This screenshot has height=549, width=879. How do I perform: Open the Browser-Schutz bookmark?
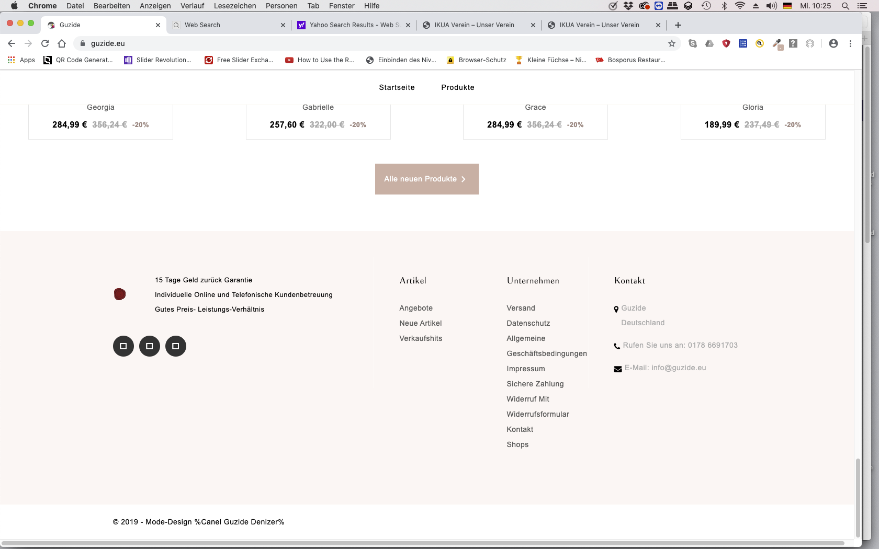point(477,60)
